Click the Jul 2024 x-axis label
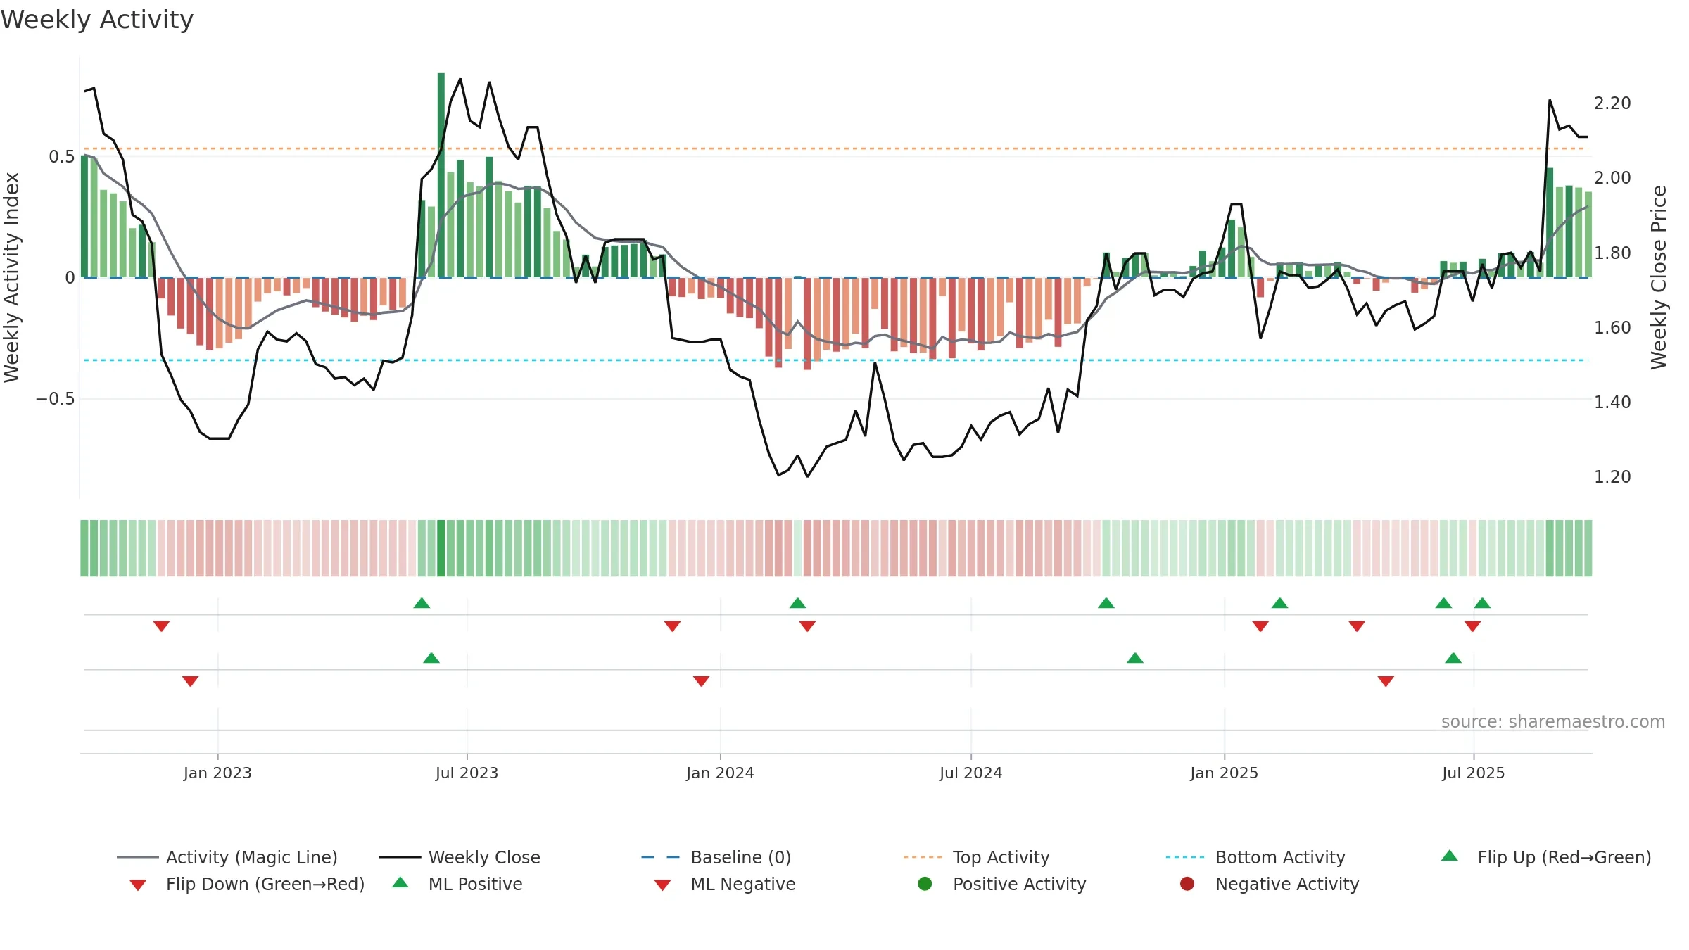 pos(970,773)
